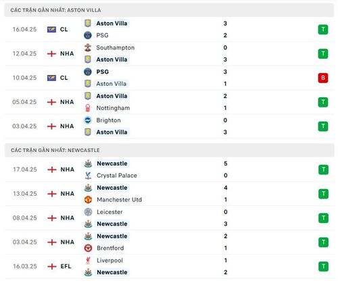
Task: Click the Champions League flag icon on 10.04.25
Action: (51, 78)
